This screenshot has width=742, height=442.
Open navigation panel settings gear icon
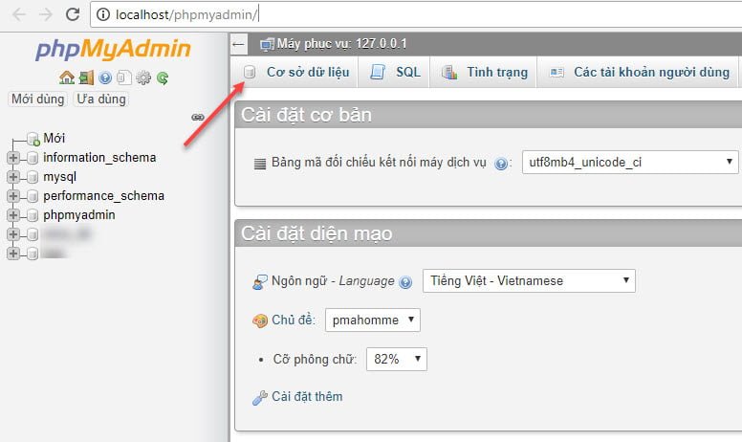tap(143, 77)
